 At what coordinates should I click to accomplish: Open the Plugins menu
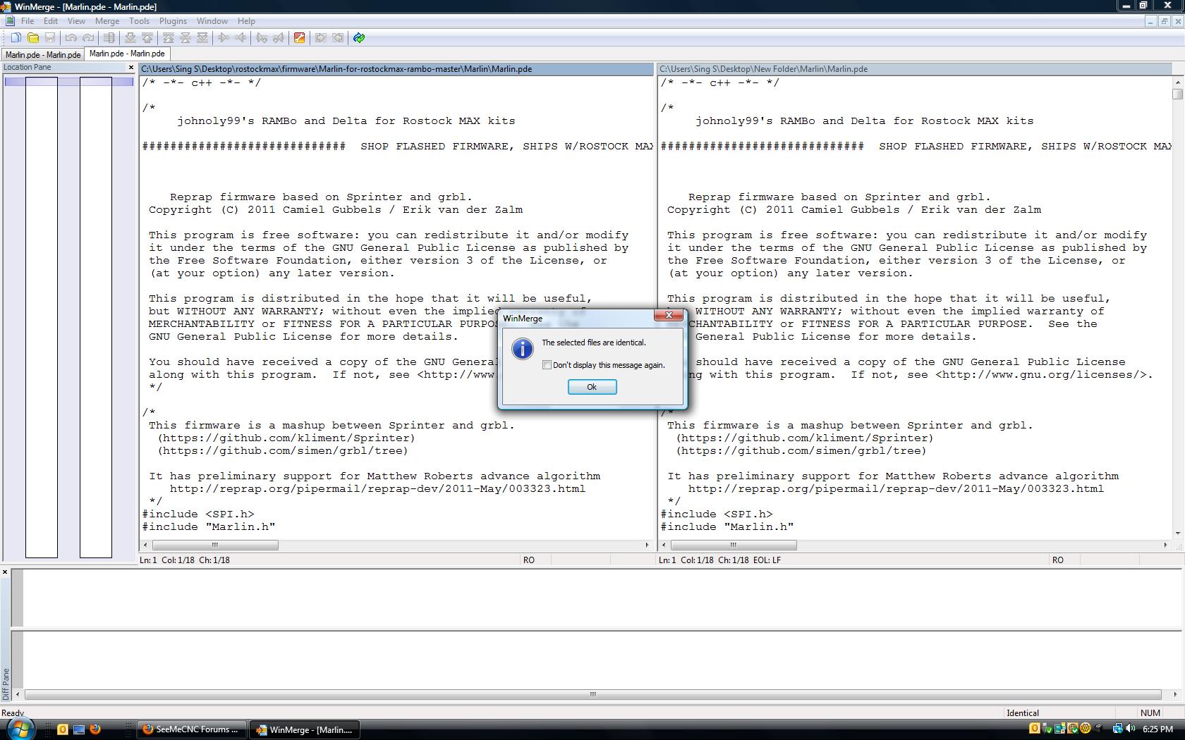(x=173, y=21)
